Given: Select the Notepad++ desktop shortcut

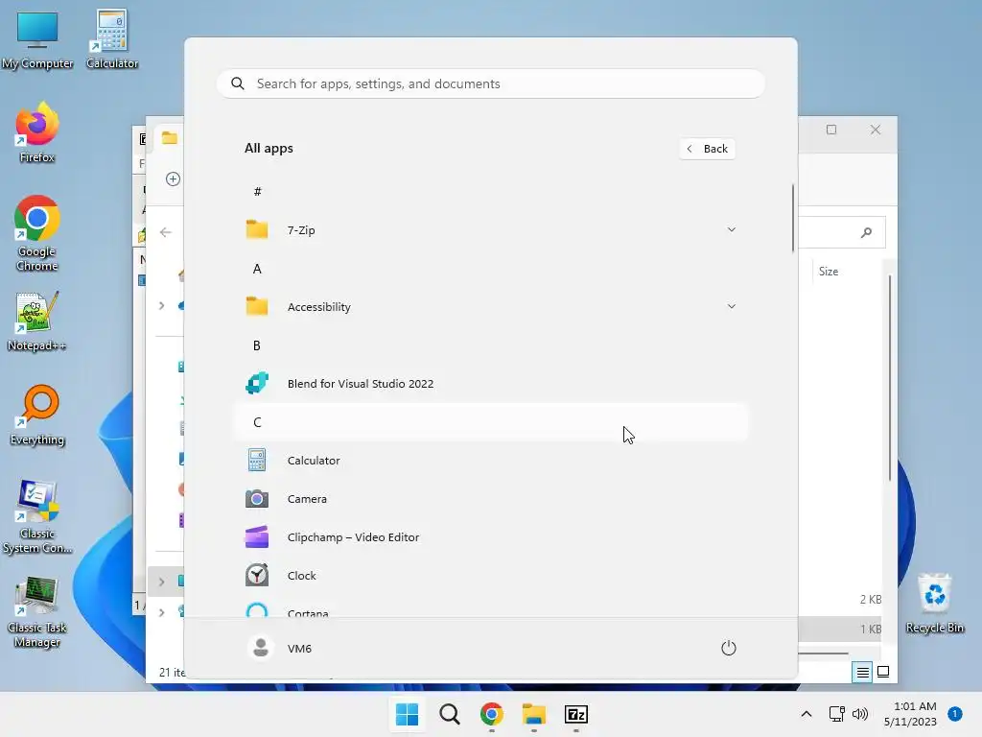Looking at the screenshot, I should (37, 321).
